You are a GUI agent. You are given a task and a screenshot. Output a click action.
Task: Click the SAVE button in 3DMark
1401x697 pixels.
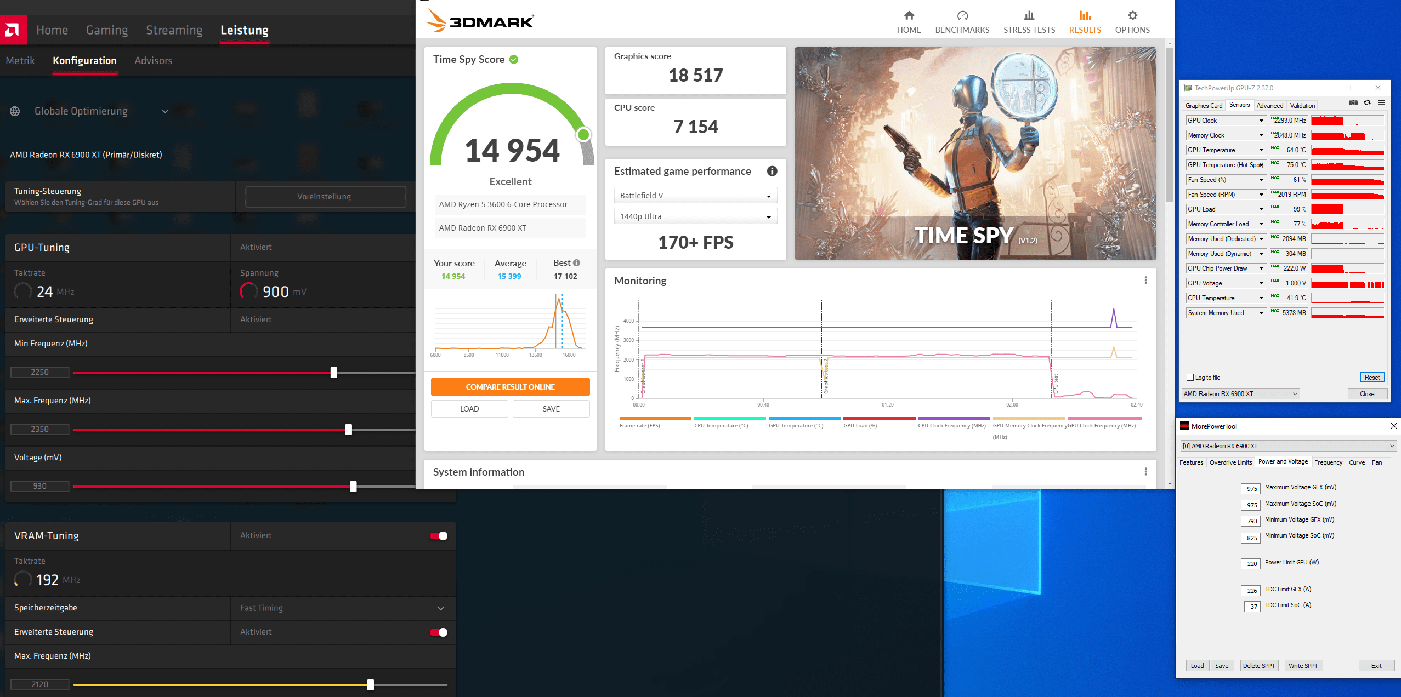(551, 409)
